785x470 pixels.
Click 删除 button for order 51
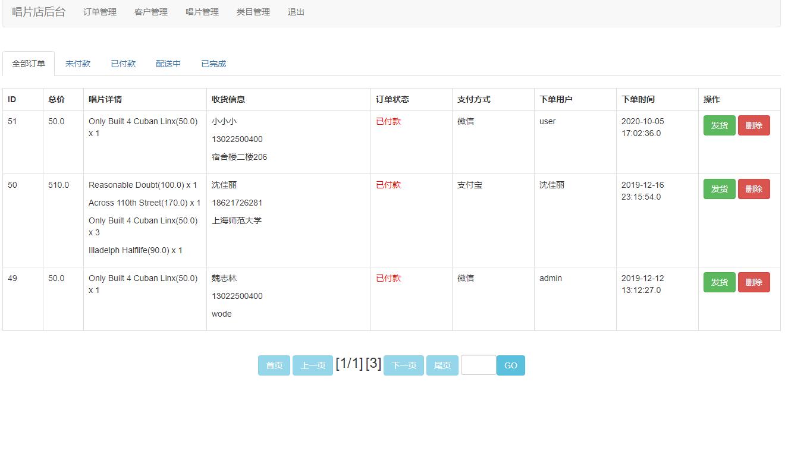[x=753, y=125]
